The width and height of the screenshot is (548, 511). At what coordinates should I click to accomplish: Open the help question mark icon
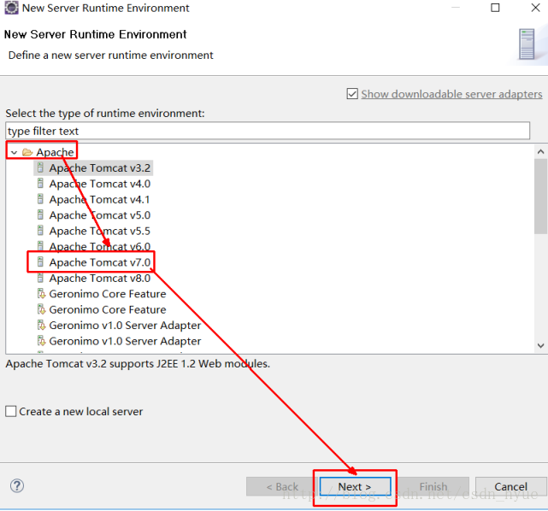tap(17, 485)
